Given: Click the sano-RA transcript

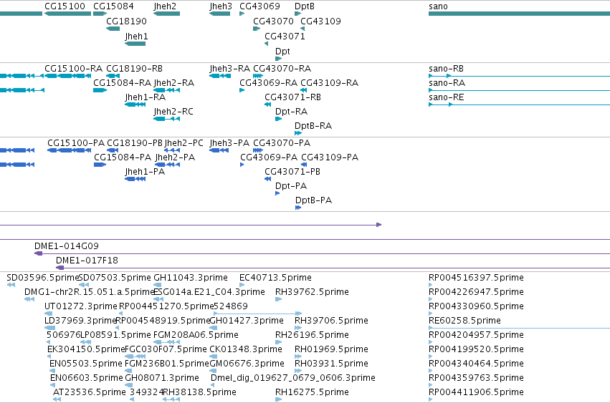Looking at the screenshot, I should (x=520, y=90).
